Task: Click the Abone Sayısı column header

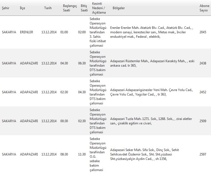Action: pyautogui.click(x=204, y=8)
